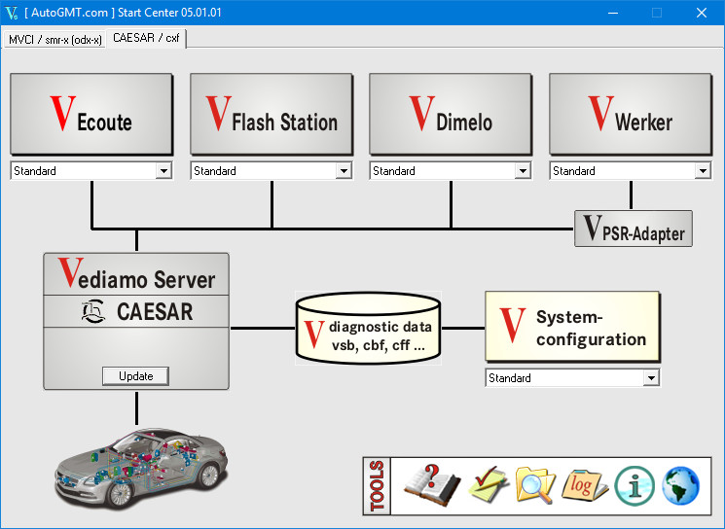Open the help book tool icon
725x529 pixels.
[432, 485]
